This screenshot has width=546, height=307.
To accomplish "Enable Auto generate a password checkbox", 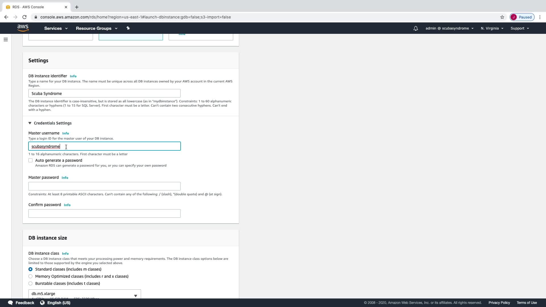I will click(30, 160).
